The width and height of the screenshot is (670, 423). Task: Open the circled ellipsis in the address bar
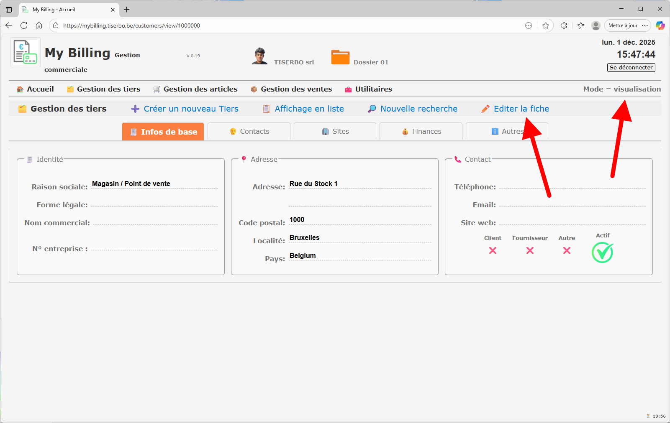point(528,25)
